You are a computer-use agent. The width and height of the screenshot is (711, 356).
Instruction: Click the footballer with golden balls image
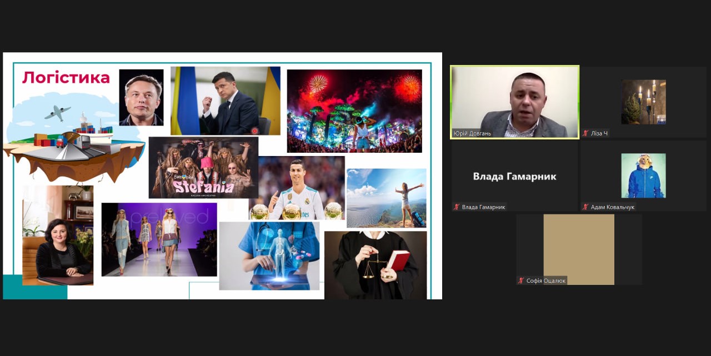297,189
